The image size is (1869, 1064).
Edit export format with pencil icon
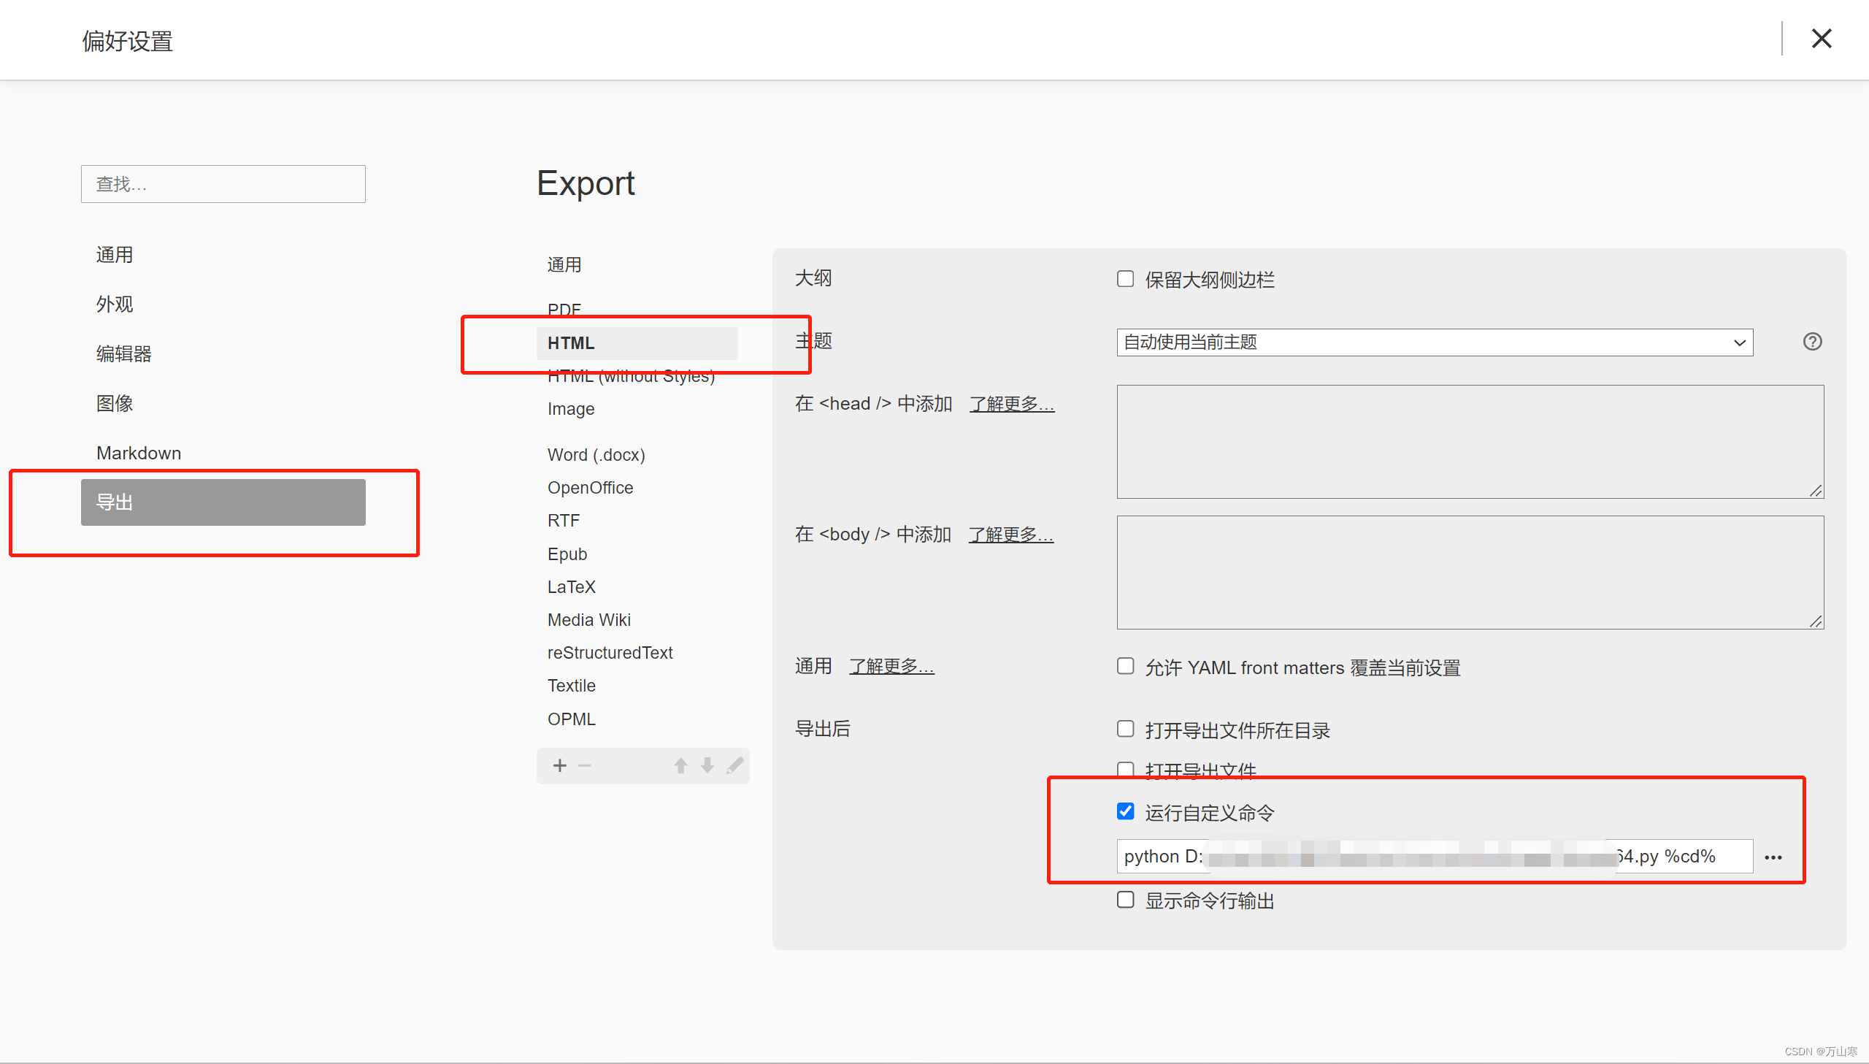(734, 765)
